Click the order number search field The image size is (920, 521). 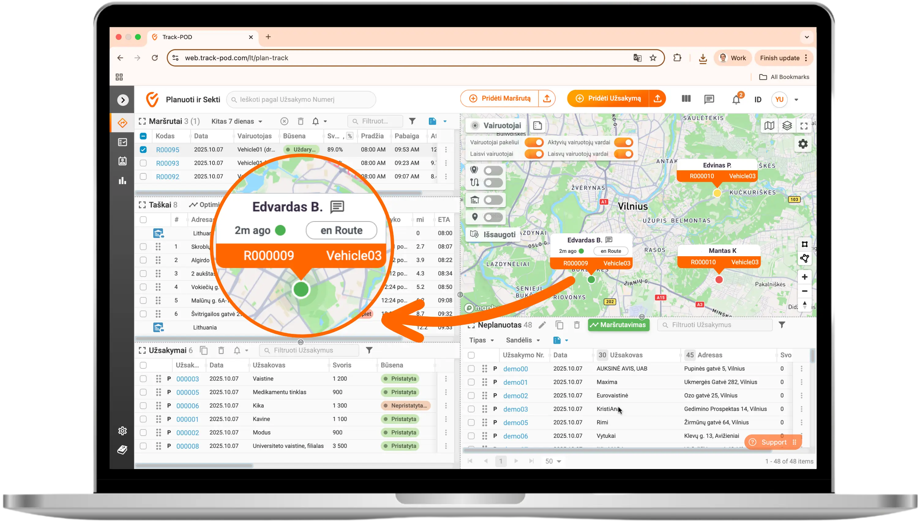[301, 99]
